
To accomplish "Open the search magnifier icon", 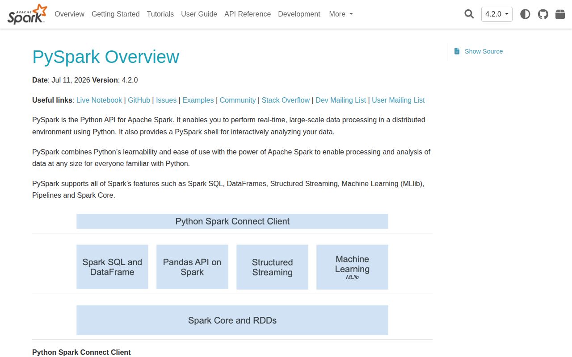I will coord(469,14).
